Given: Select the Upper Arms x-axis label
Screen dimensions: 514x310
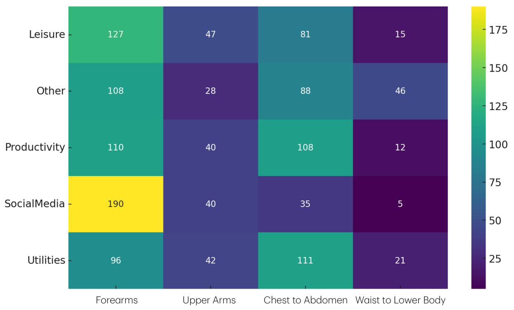Looking at the screenshot, I should (x=209, y=301).
